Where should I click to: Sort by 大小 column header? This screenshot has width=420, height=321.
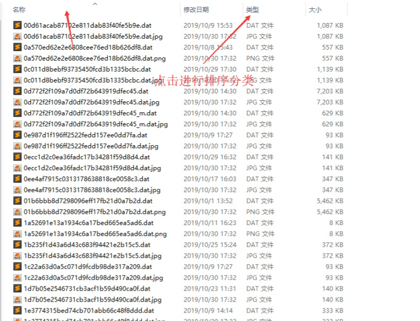pos(316,10)
